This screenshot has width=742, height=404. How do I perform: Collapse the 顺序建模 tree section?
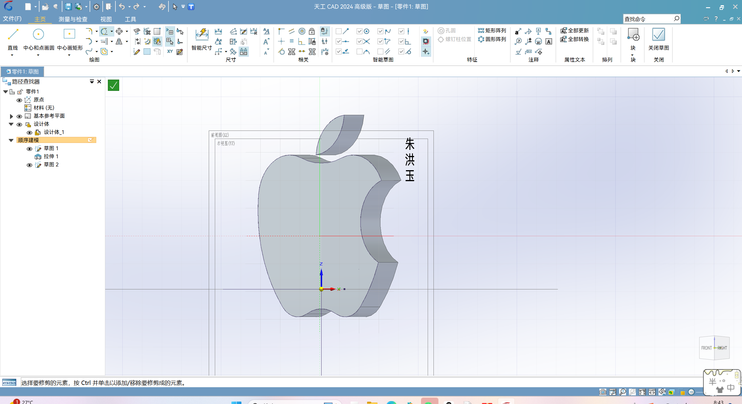(11, 140)
